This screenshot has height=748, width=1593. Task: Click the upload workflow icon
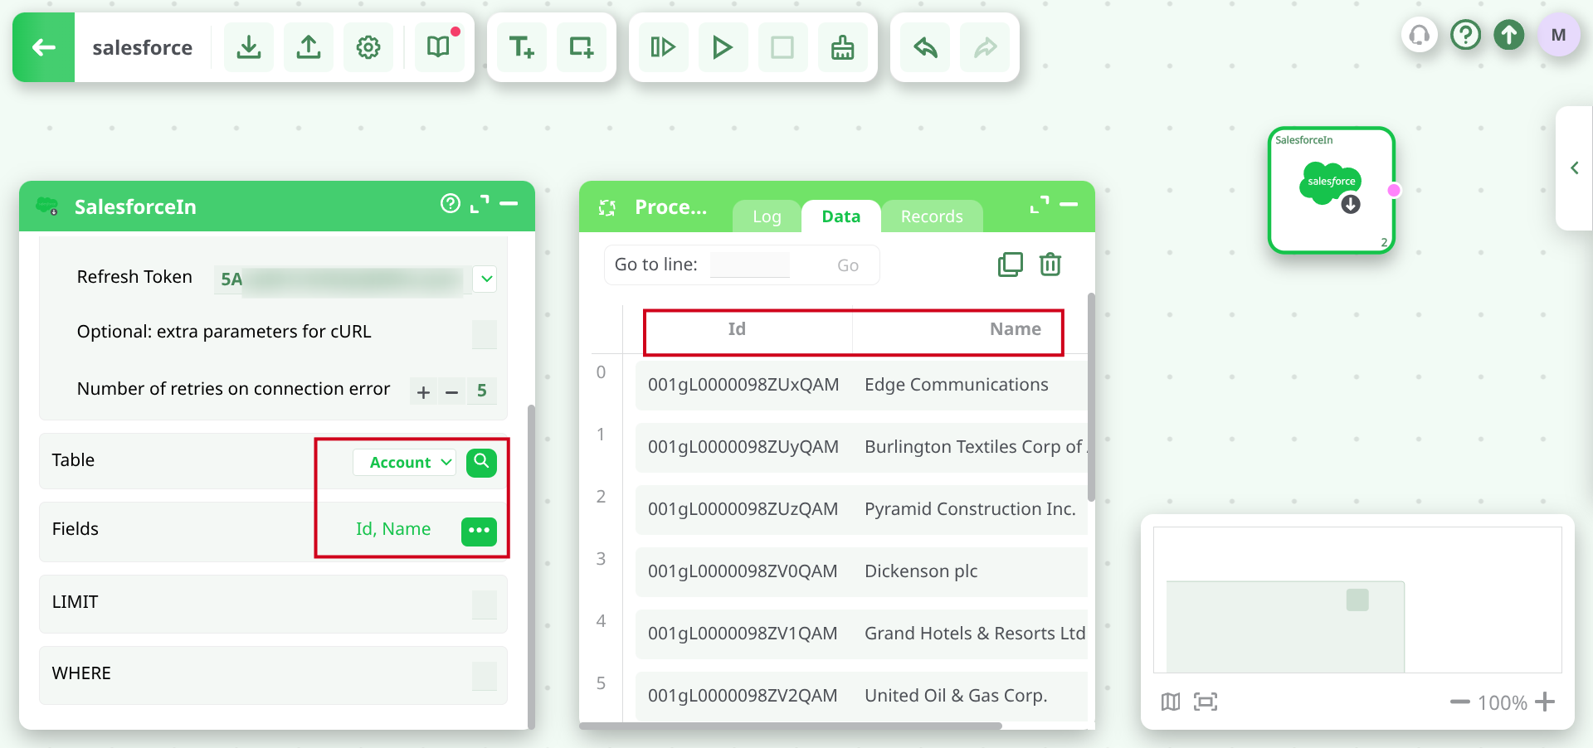click(309, 47)
